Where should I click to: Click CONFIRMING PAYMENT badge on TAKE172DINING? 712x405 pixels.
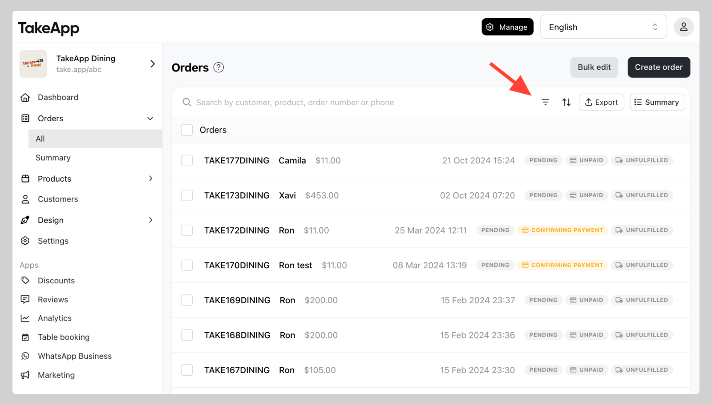pyautogui.click(x=562, y=230)
